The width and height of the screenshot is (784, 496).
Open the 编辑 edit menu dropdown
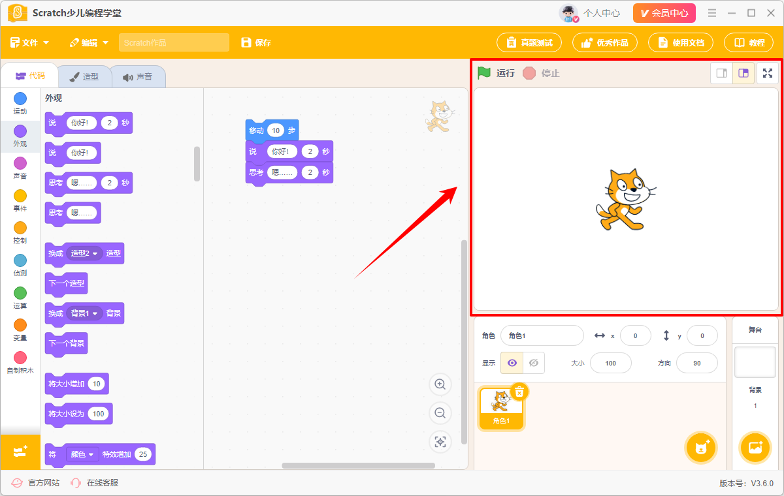pos(89,42)
